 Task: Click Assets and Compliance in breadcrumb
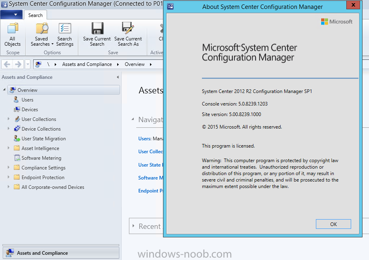click(x=87, y=64)
